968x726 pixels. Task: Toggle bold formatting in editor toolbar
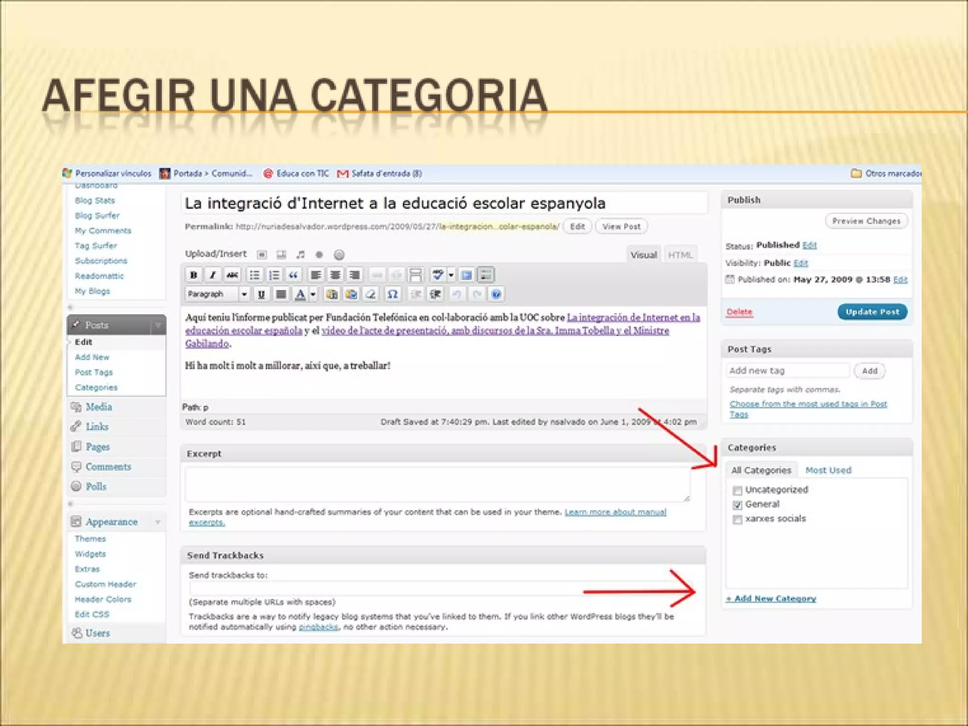(193, 275)
